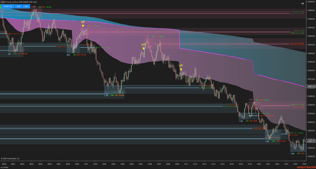This screenshot has height=169, width=316.
Task: Click the 25901.50 price marker on the axis
Action: click(x=311, y=86)
